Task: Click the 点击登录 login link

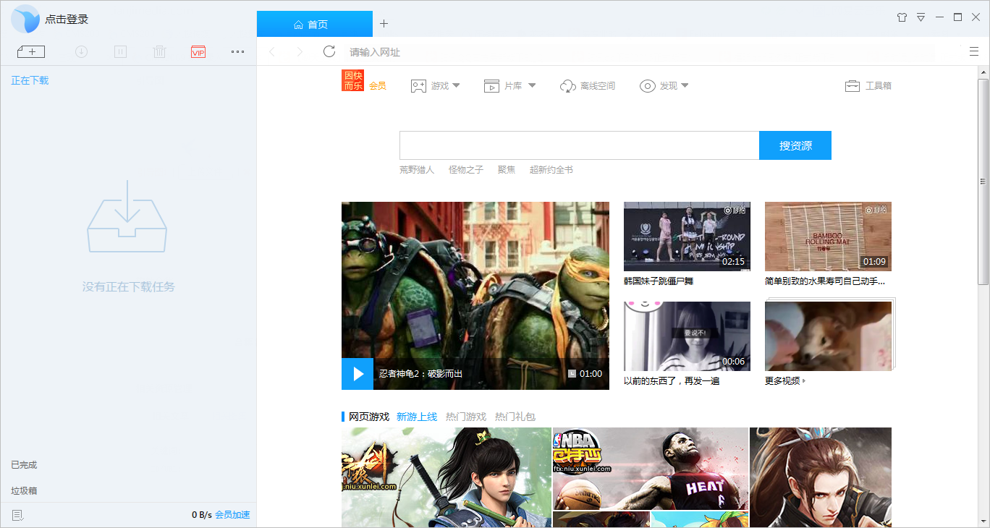Action: (67, 20)
